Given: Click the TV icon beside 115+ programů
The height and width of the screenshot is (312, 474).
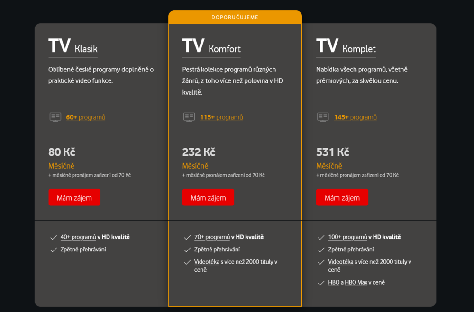Looking at the screenshot, I should [189, 117].
